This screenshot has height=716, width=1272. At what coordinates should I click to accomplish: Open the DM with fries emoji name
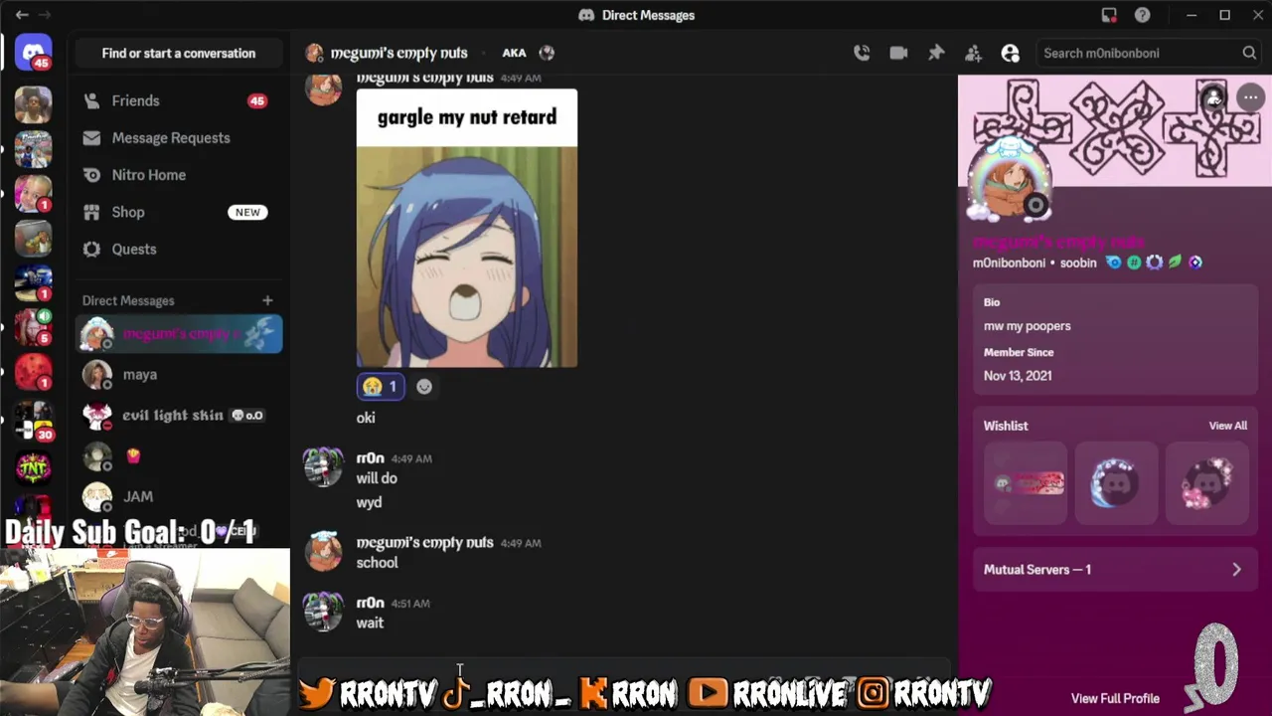point(179,456)
